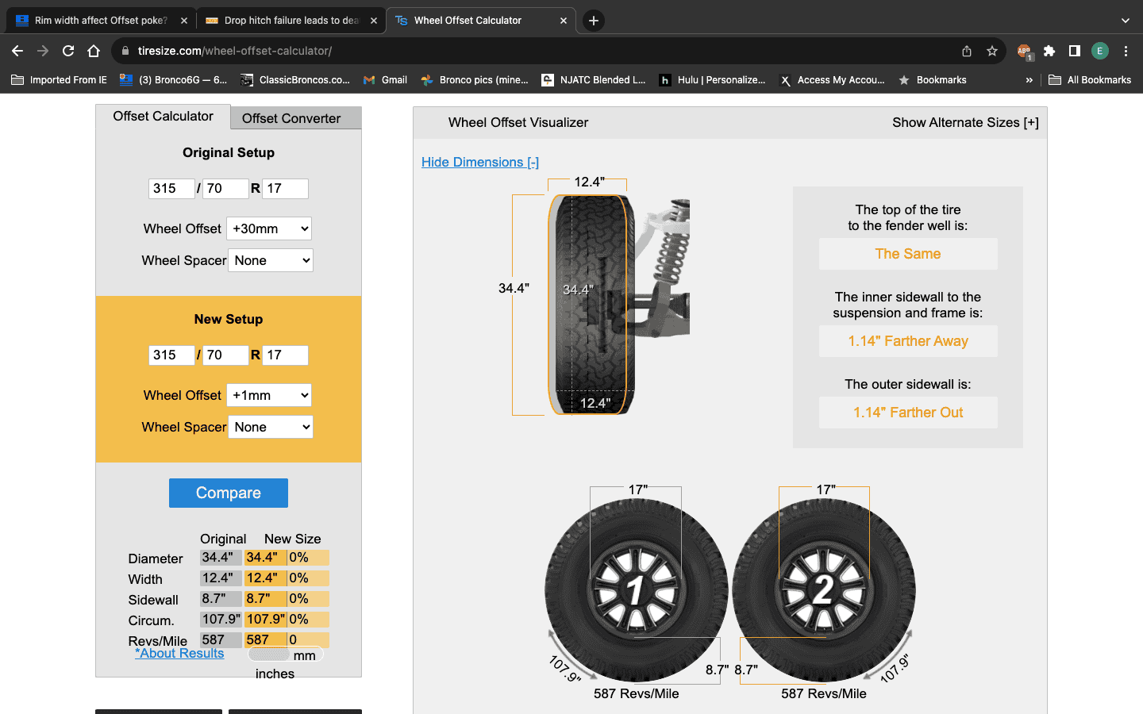This screenshot has height=714, width=1143.
Task: Switch to Rim width affect Offset tab
Action: click(x=100, y=21)
